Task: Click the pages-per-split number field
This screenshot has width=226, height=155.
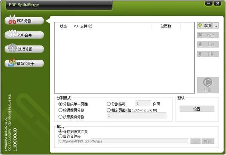Action: tap(143, 103)
